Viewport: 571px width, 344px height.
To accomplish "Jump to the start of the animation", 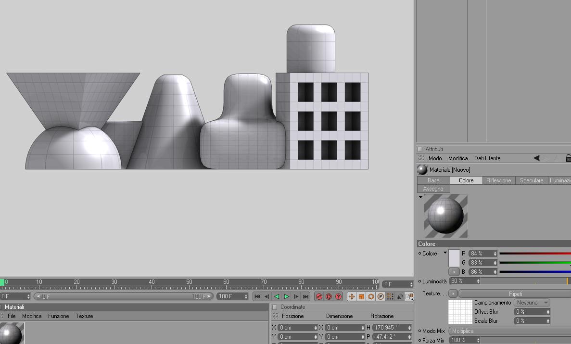I will (257, 297).
